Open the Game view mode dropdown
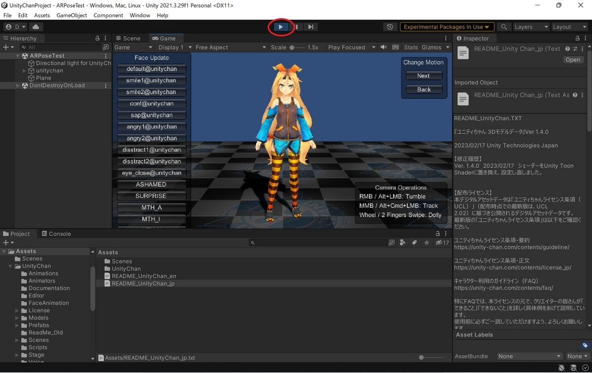 [x=133, y=47]
